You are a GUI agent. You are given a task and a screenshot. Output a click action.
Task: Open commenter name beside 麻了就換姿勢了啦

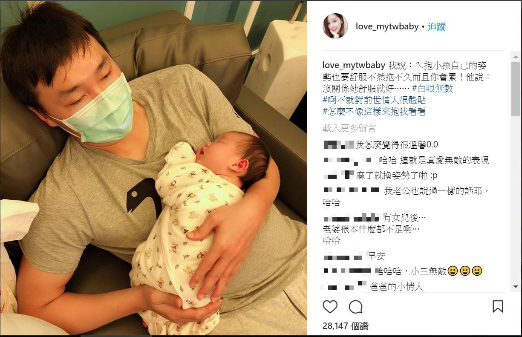pyautogui.click(x=339, y=176)
